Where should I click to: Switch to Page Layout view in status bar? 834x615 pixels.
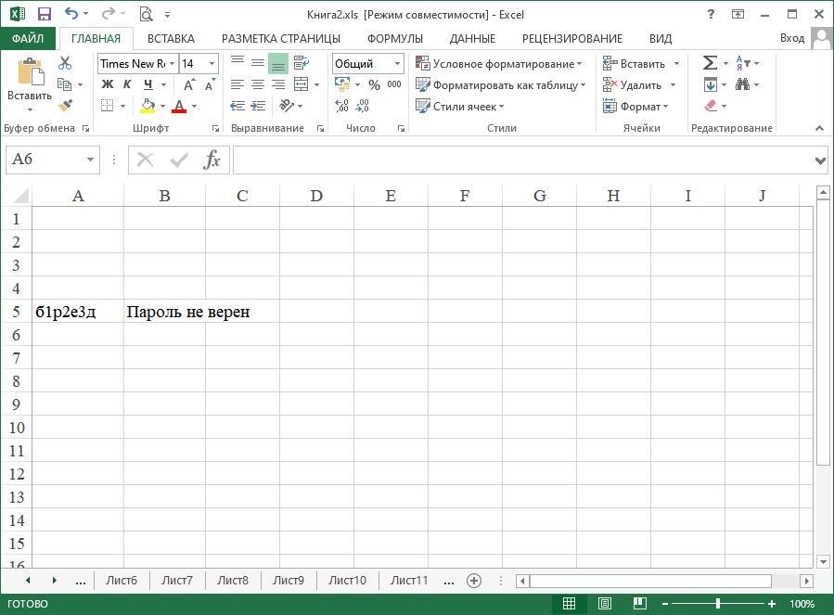(x=604, y=603)
